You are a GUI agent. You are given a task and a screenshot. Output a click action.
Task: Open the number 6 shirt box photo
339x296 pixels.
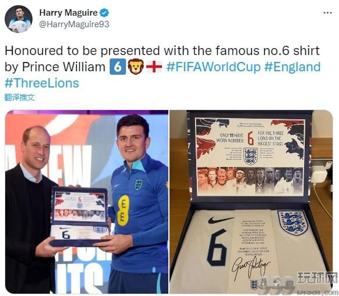(x=251, y=202)
